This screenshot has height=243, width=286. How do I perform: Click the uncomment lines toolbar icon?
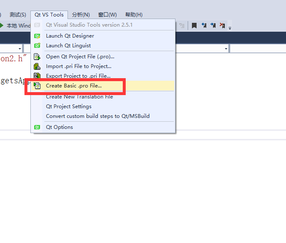(x=182, y=25)
